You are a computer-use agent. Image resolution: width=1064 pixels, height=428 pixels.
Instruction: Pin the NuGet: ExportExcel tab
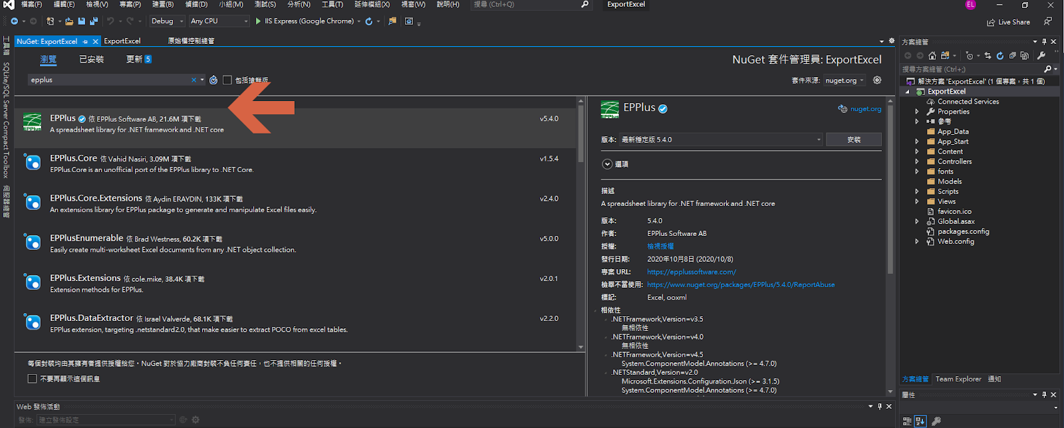click(x=85, y=41)
